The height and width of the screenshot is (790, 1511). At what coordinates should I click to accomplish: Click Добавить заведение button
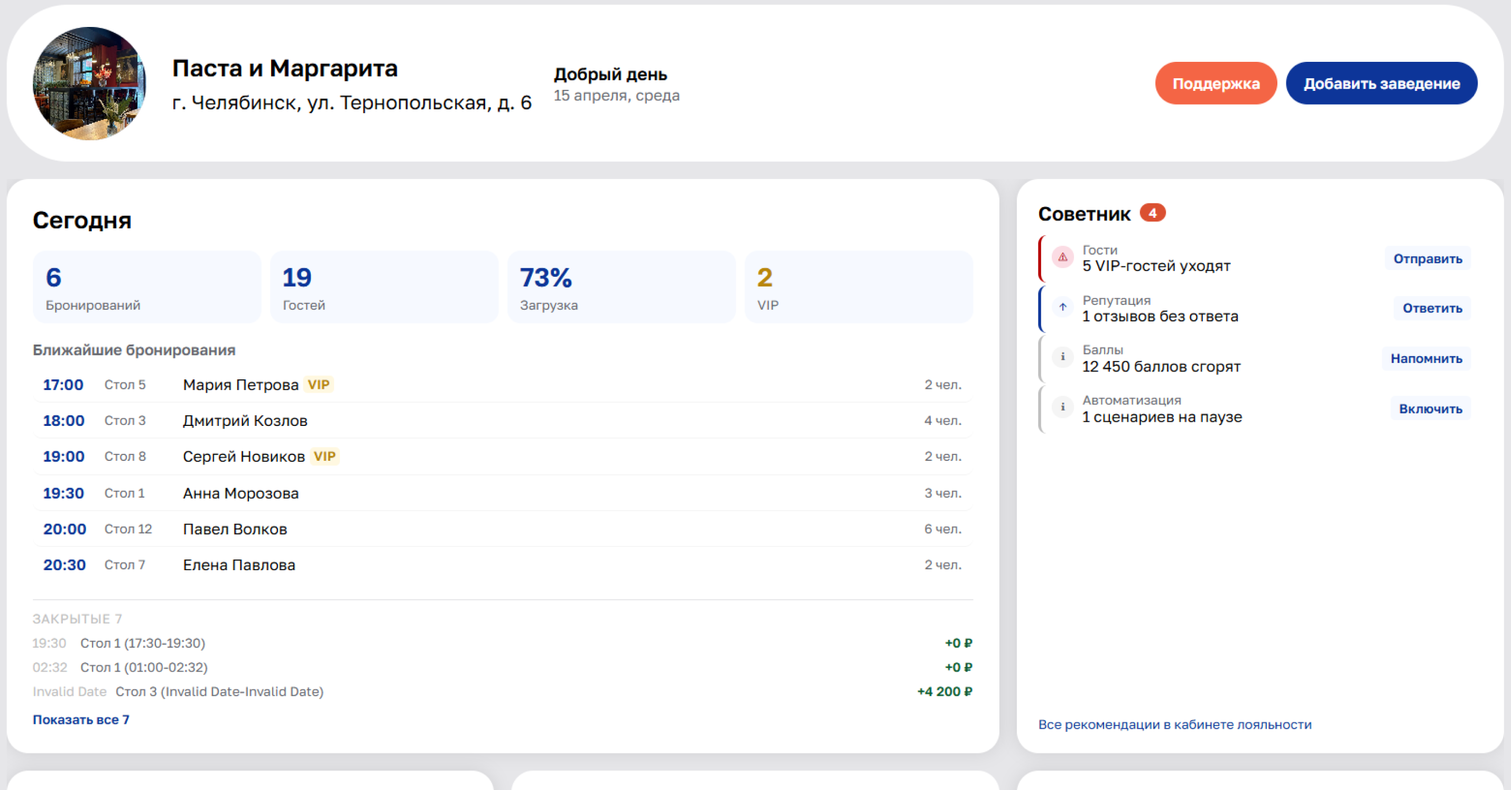pos(1382,83)
